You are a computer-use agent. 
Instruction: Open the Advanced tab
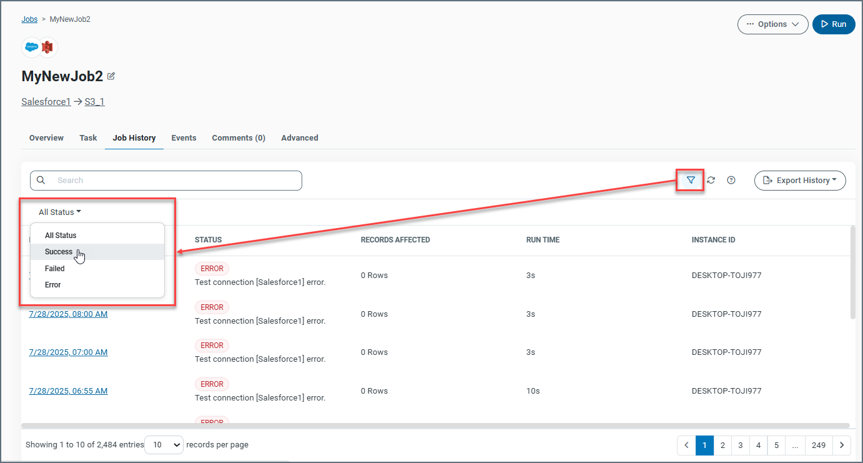[x=299, y=138]
